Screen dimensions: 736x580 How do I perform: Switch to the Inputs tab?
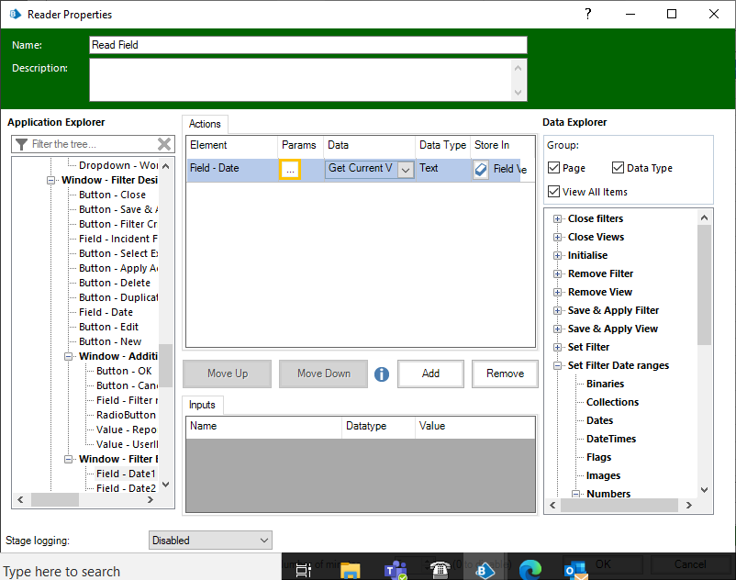coord(202,405)
